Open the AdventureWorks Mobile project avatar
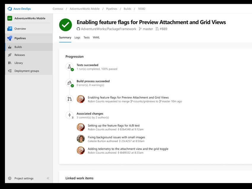 (x=10, y=18)
